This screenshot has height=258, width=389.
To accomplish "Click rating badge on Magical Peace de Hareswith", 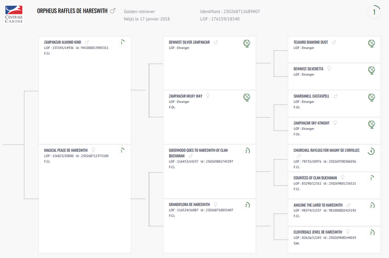I will click(122, 151).
